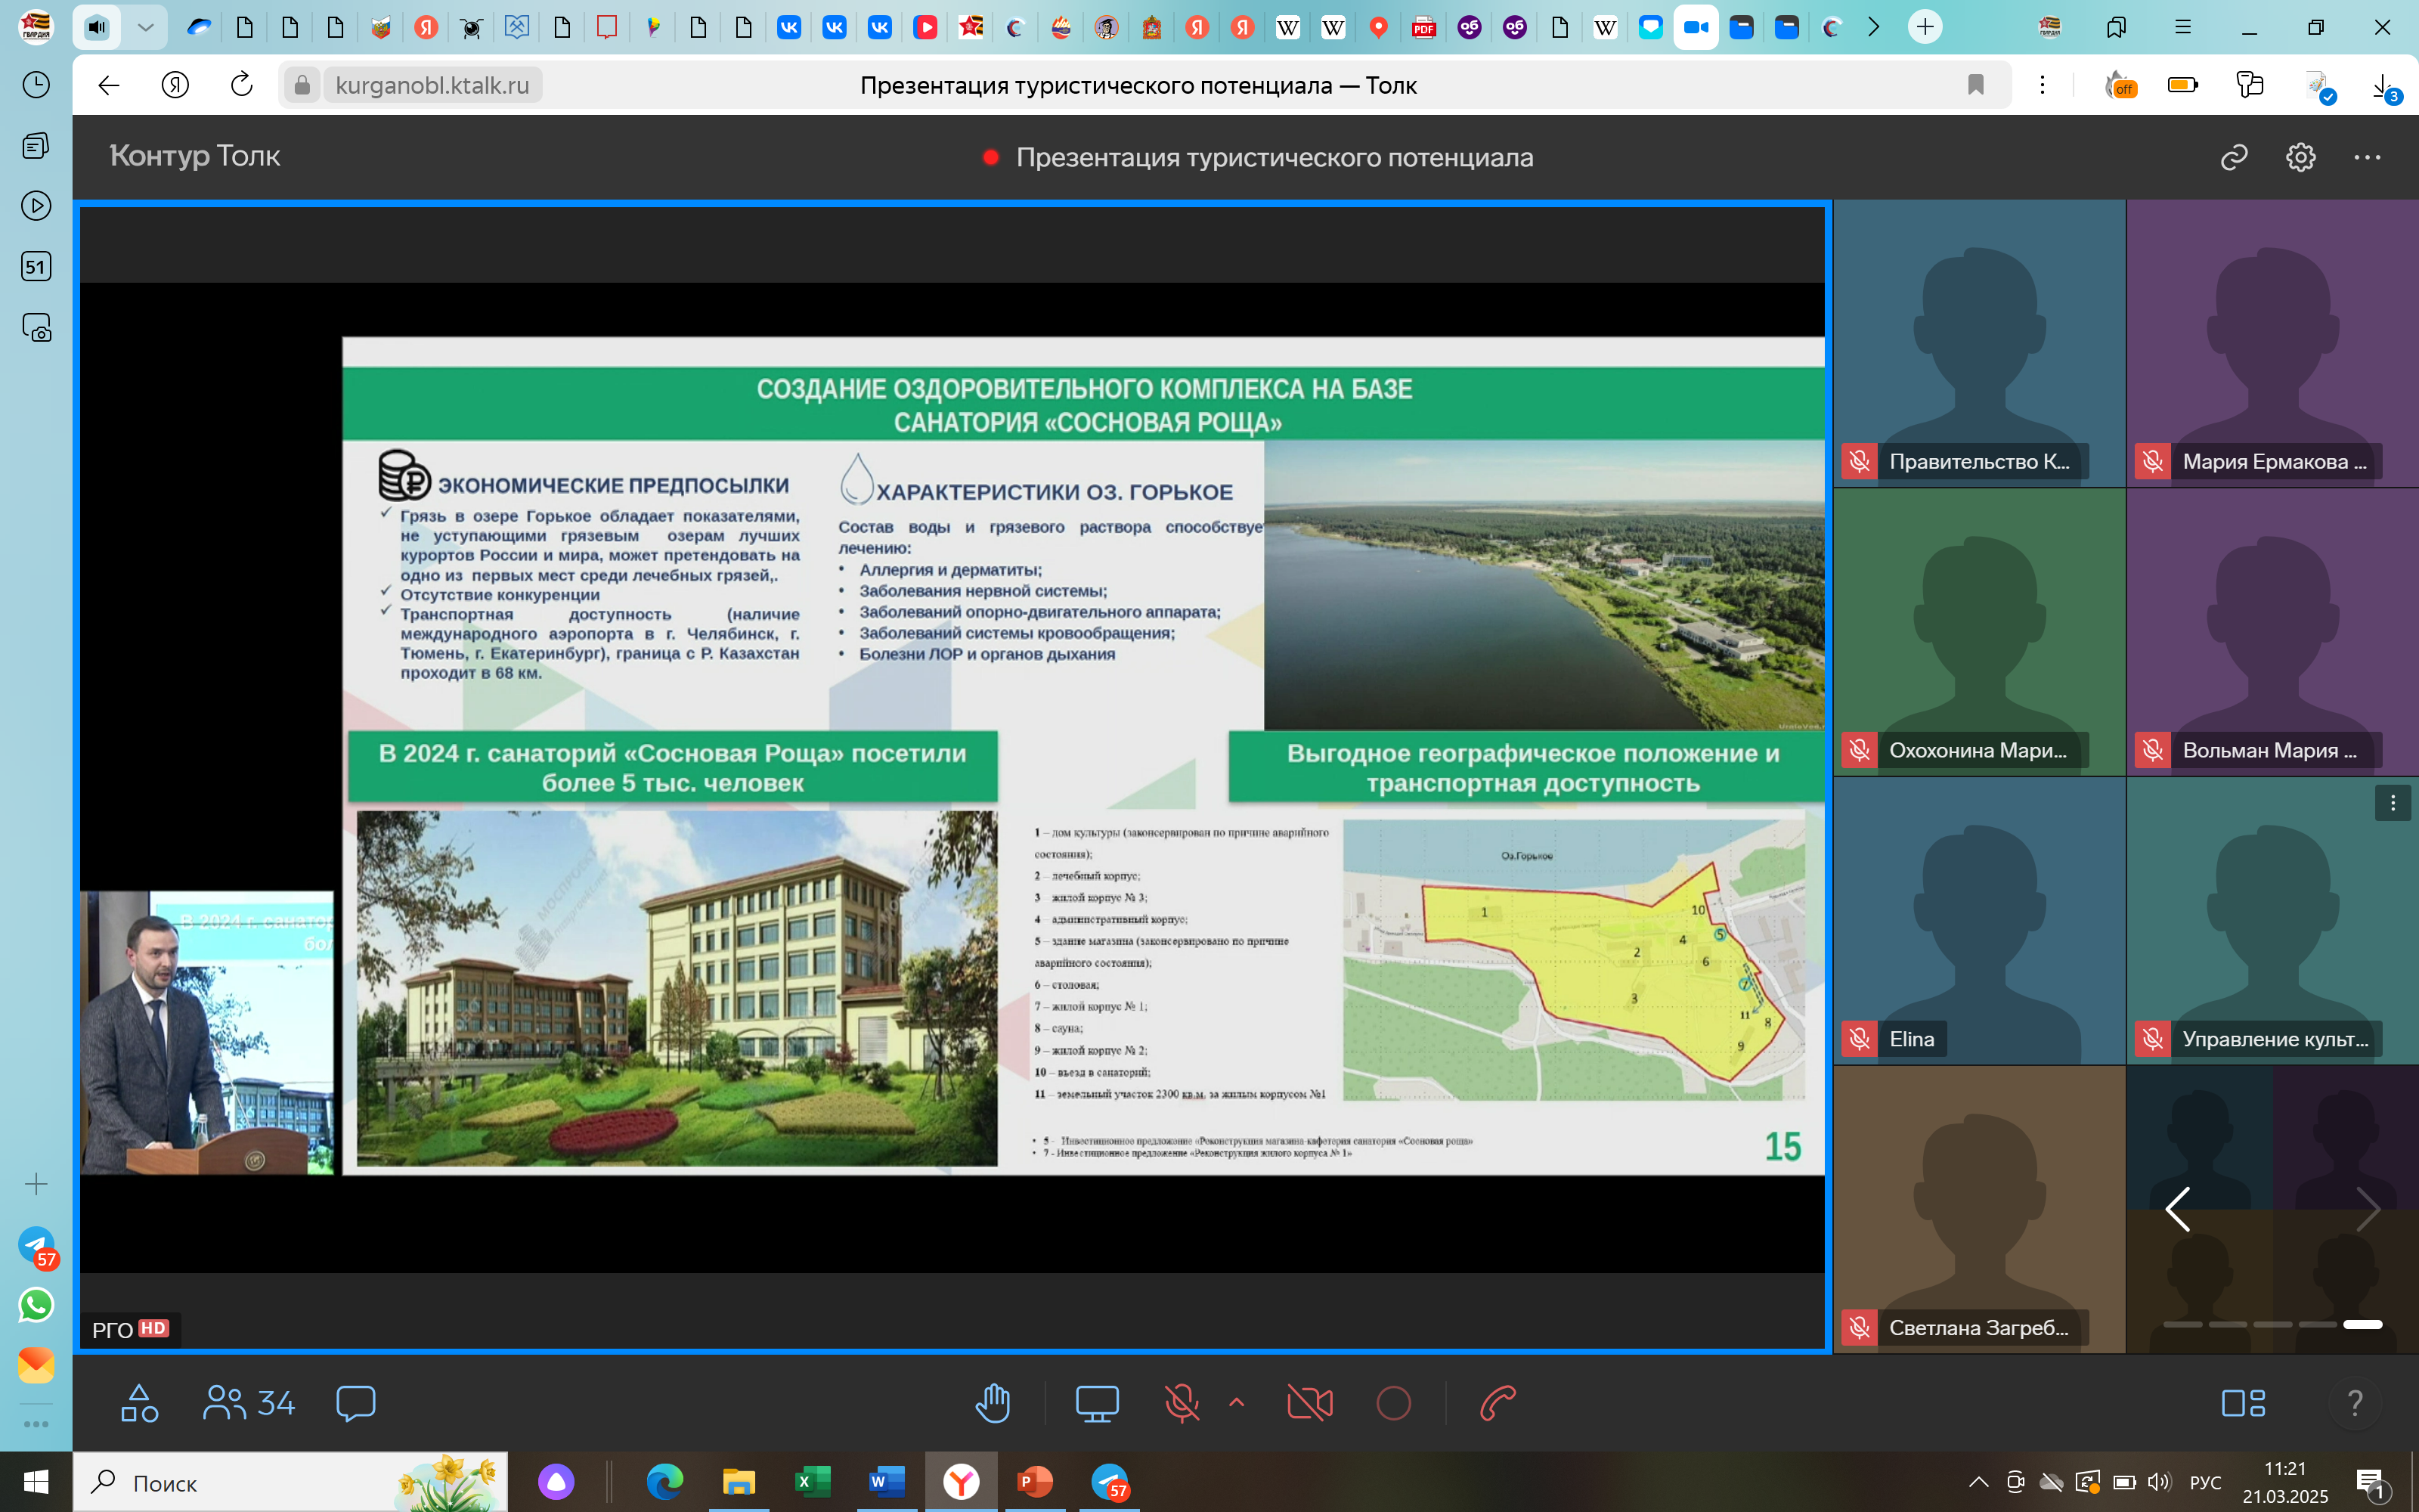
Task: Copy meeting link icon in header
Action: pyautogui.click(x=2234, y=157)
